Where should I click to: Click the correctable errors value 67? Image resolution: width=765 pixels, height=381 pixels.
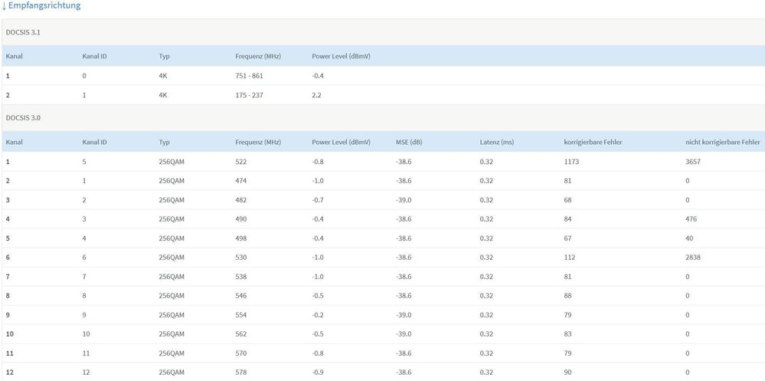[567, 238]
